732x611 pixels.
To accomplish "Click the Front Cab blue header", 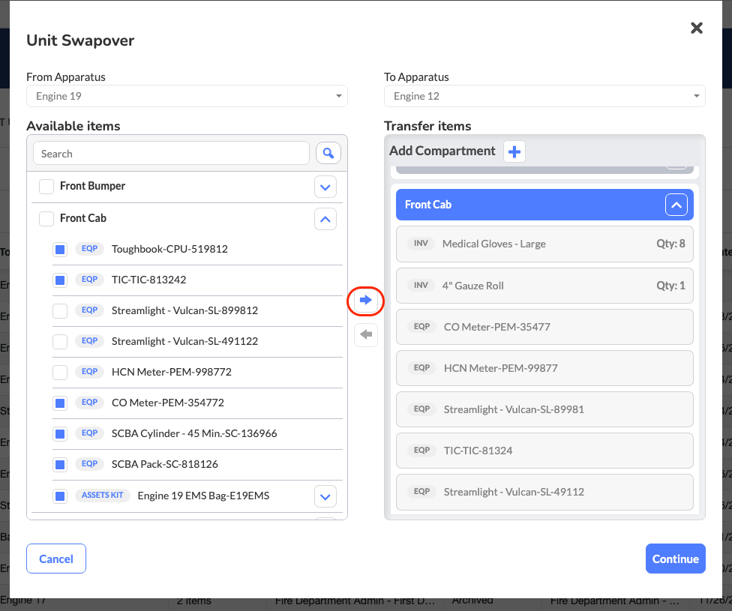I will click(x=544, y=205).
